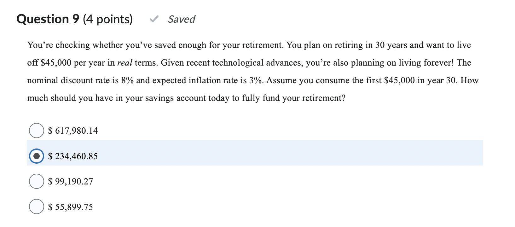Click the question prompt paragraph
515x227 pixels.
(252, 71)
